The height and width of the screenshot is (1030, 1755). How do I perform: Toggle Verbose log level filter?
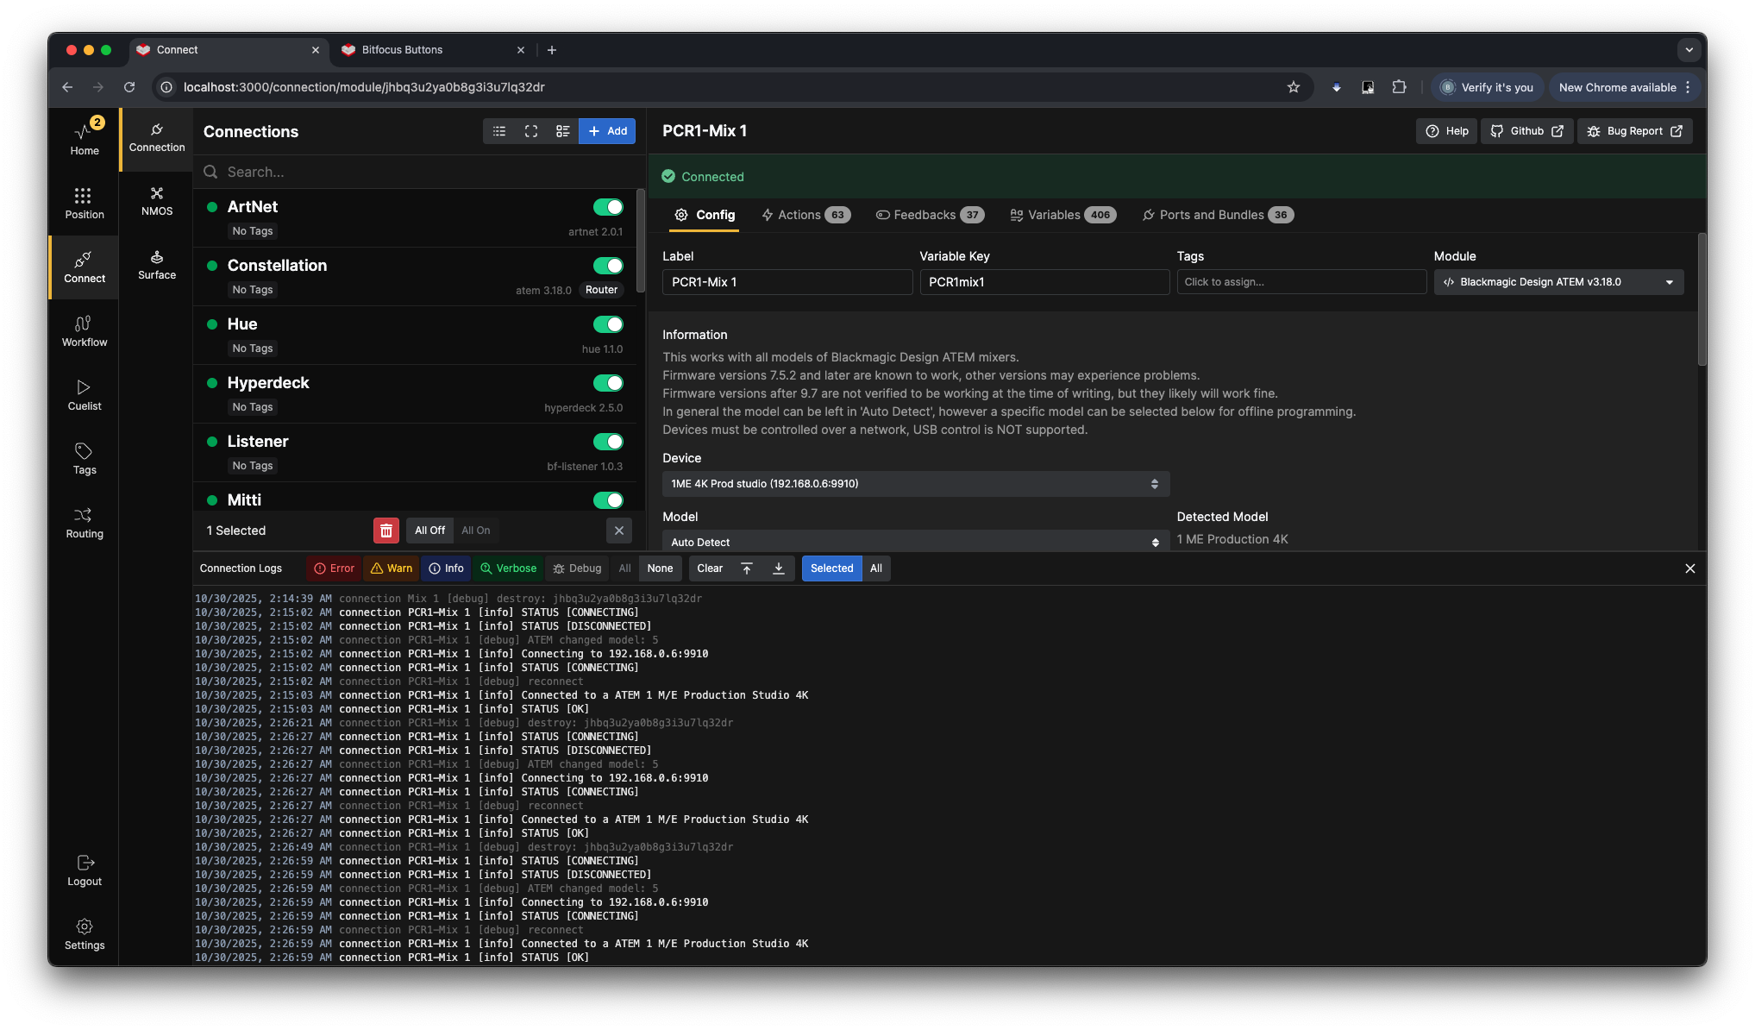tap(509, 568)
